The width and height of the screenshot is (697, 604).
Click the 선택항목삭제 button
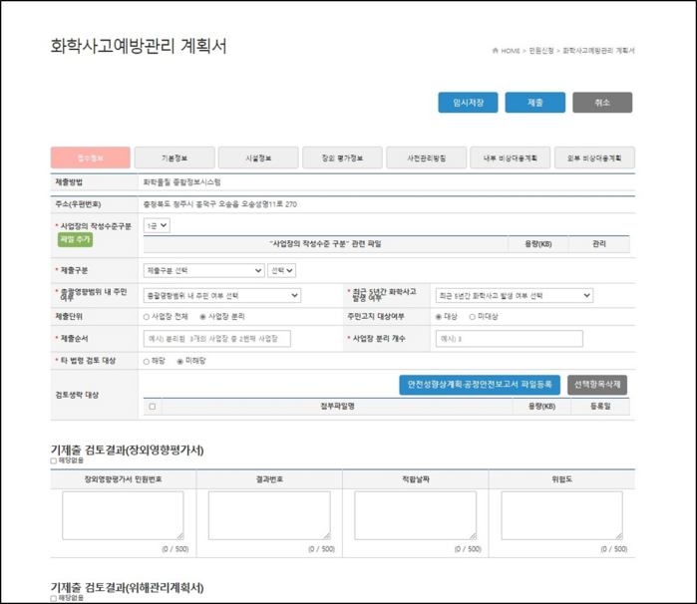[597, 385]
